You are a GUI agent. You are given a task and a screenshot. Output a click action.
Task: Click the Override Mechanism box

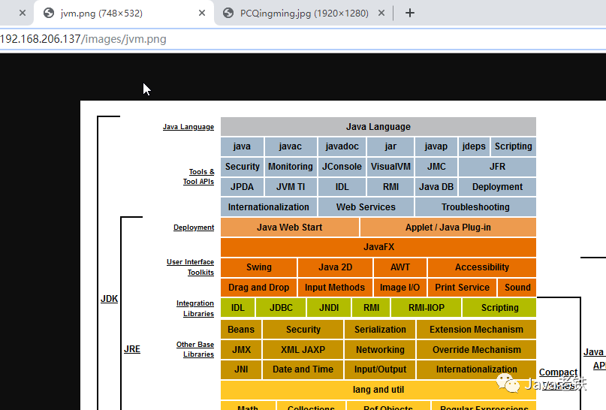point(477,350)
